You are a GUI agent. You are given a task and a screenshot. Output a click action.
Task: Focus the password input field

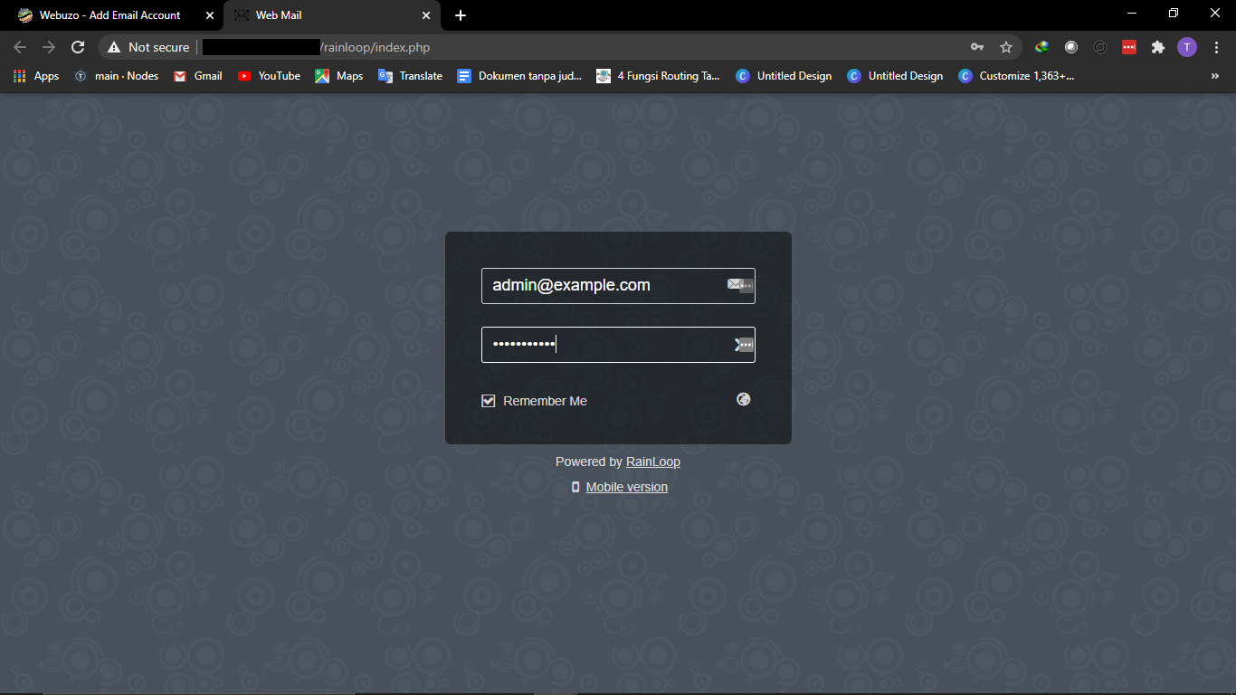[x=618, y=345]
